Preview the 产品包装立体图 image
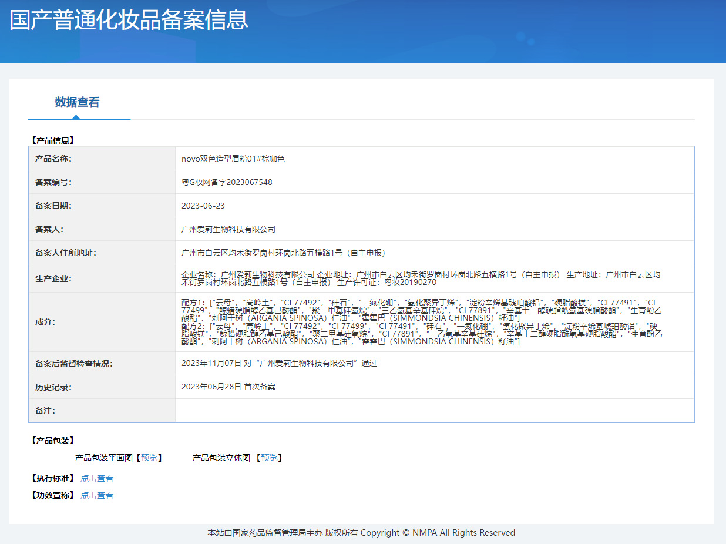726x544 pixels. tap(269, 458)
